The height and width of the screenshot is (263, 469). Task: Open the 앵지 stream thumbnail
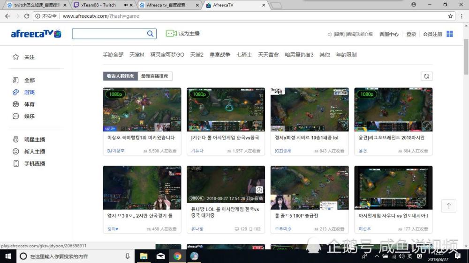click(x=142, y=188)
